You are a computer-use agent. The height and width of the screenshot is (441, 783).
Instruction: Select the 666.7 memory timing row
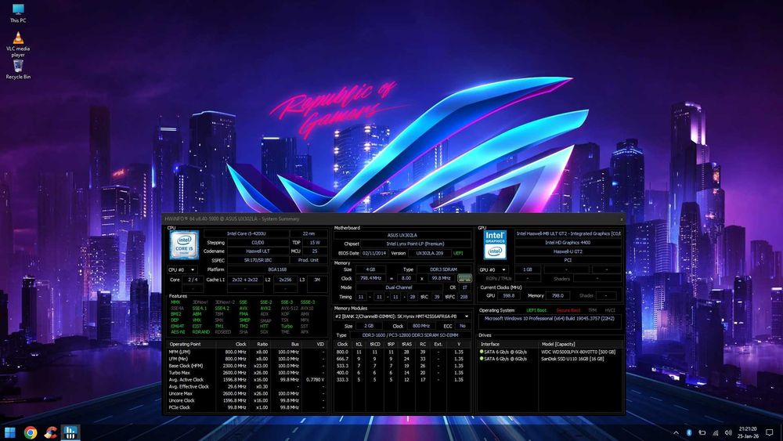(x=402, y=359)
